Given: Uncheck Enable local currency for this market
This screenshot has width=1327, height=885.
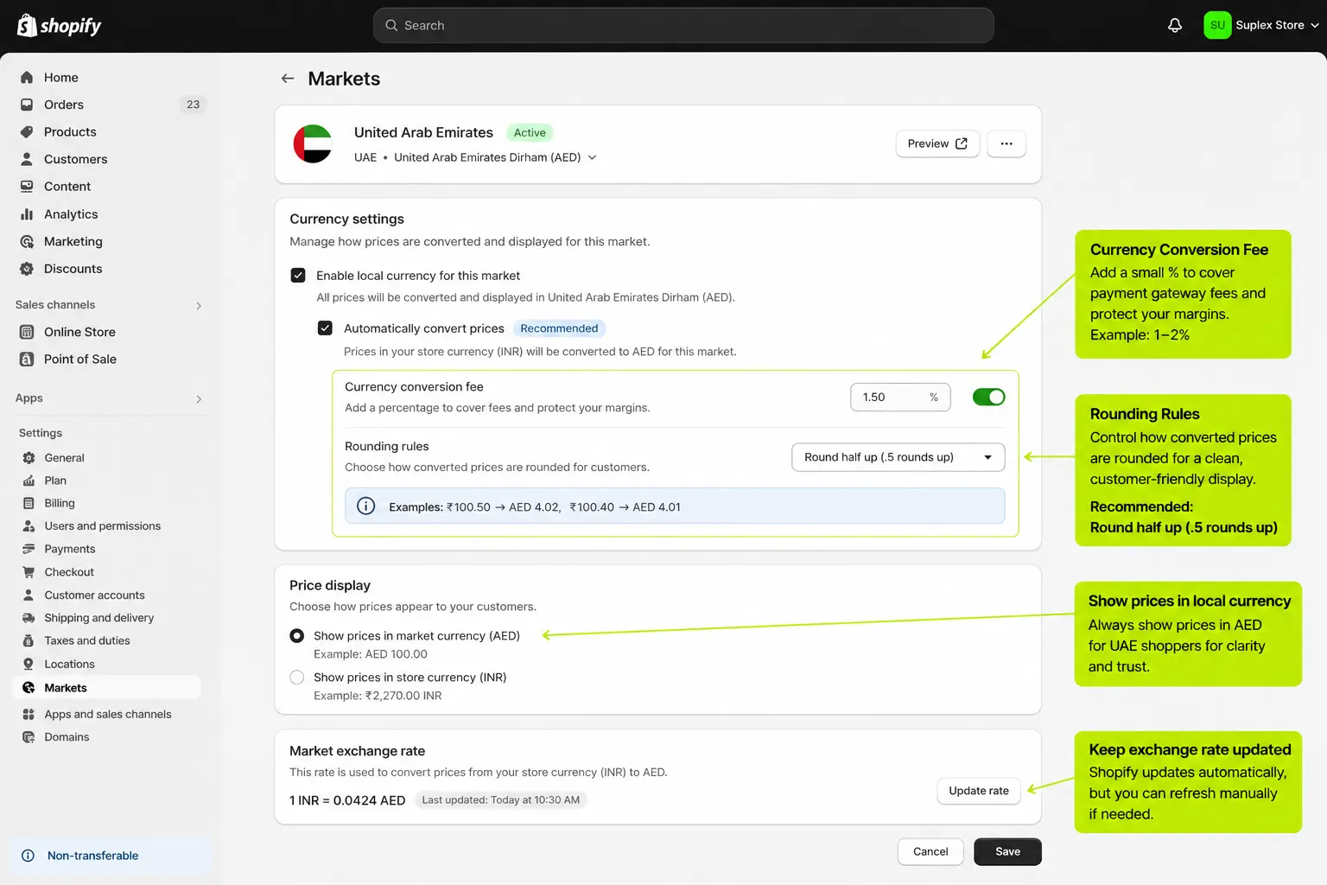Looking at the screenshot, I should pyautogui.click(x=298, y=276).
